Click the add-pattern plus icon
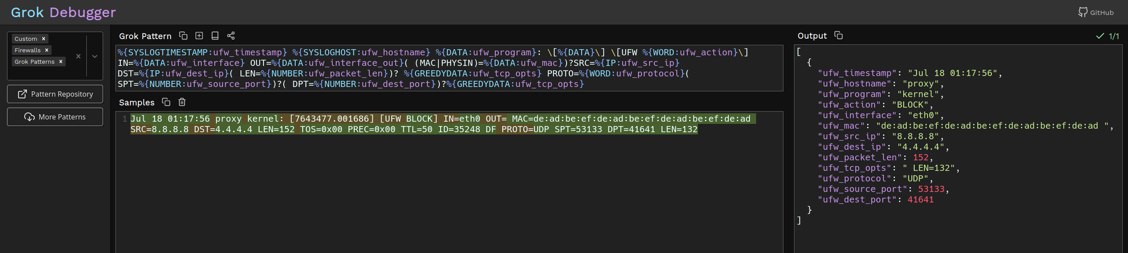The width and height of the screenshot is (1128, 253). pos(199,36)
